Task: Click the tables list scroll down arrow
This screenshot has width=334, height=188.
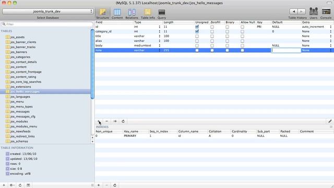Action: point(92,142)
